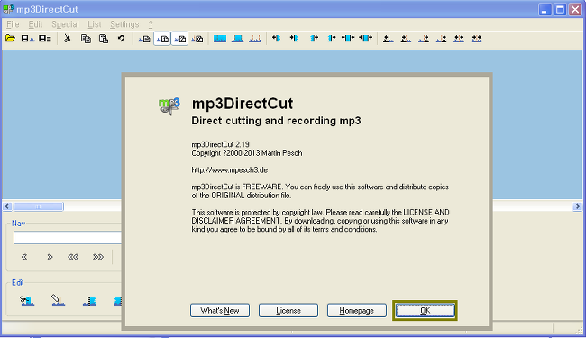Open the List menu
Screen dimensions: 586x338
(x=94, y=24)
